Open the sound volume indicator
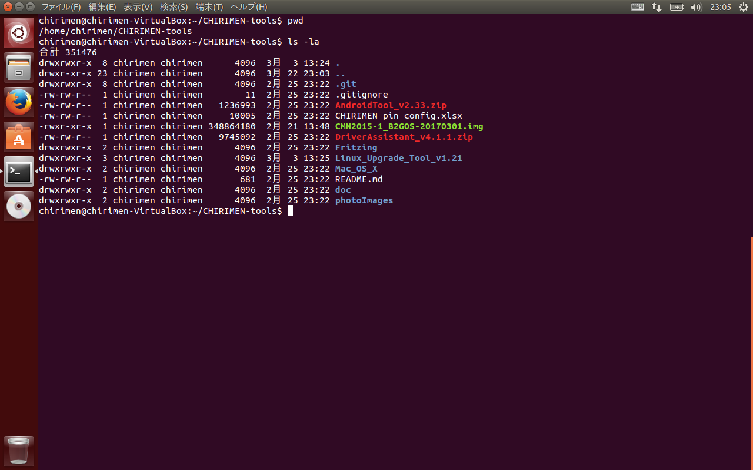 (x=696, y=7)
